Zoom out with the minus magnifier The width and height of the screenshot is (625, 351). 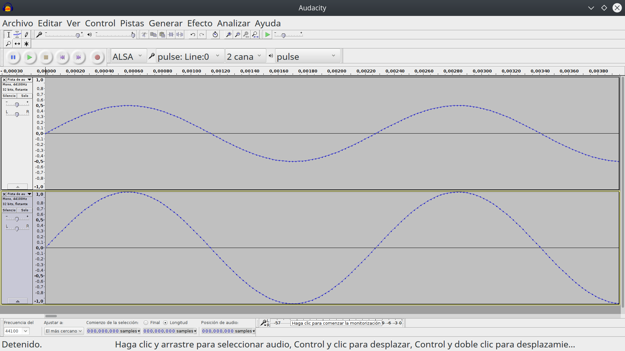coord(238,35)
